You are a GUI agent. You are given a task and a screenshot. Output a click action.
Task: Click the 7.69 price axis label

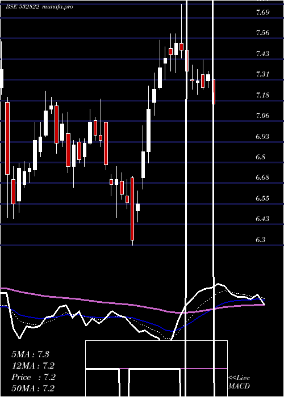pyautogui.click(x=262, y=12)
